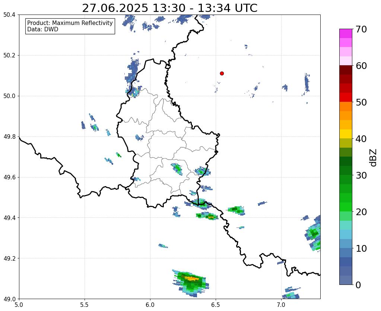Image resolution: width=381 pixels, height=311 pixels.
Task: Pick the topmost magenta colorbar segment
Action: 346,34
